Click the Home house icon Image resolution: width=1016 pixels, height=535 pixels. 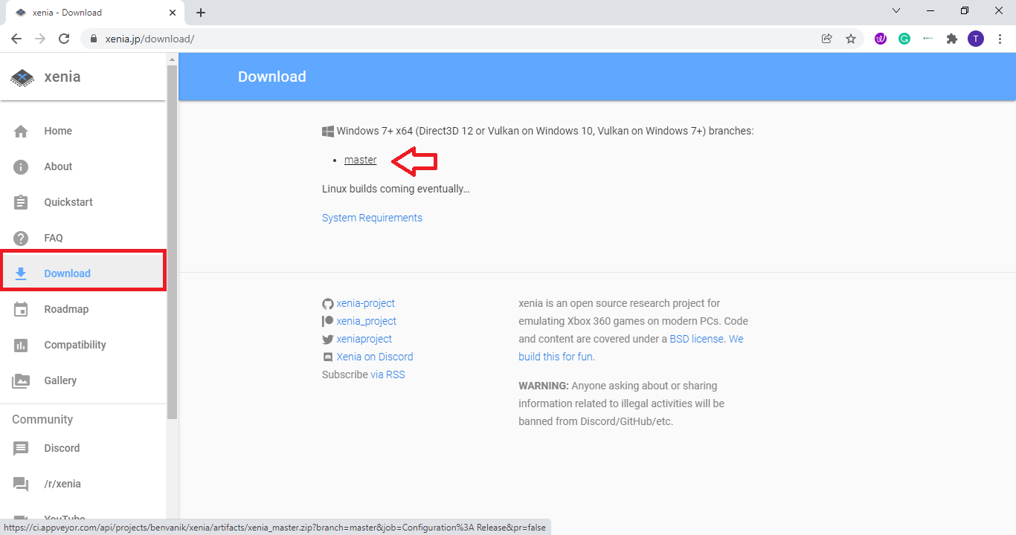point(21,131)
